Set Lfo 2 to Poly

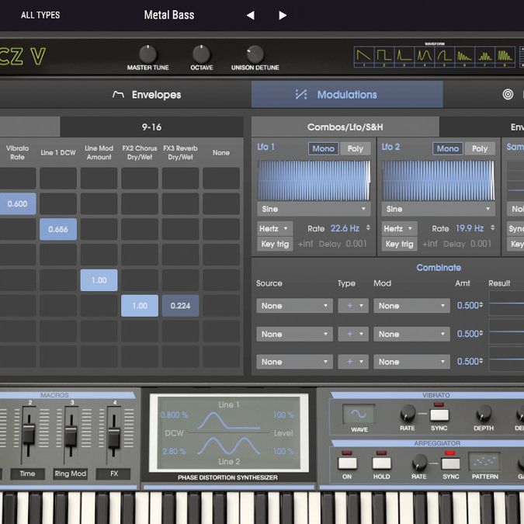(480, 148)
